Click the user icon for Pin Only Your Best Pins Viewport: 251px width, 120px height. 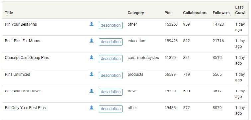[x=91, y=107]
